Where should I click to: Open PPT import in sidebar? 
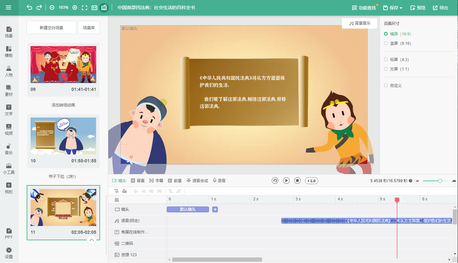pos(9,233)
